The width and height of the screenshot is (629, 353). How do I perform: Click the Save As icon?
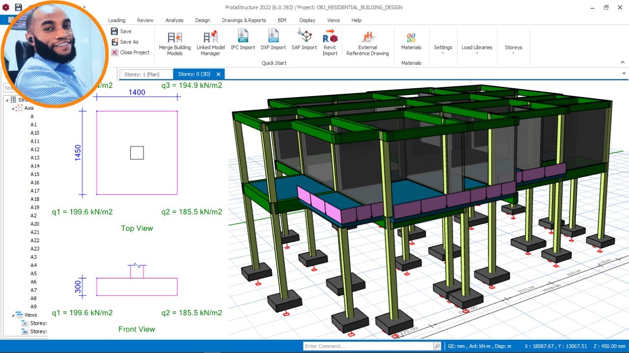pos(114,42)
